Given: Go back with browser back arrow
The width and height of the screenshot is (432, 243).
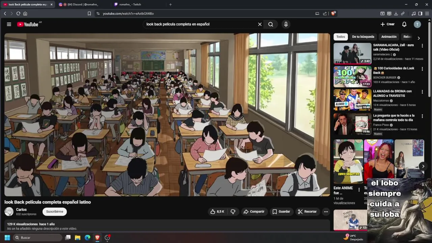Looking at the screenshot, I should tap(5, 13).
